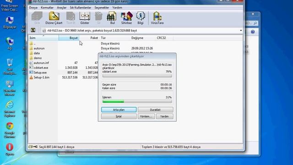Click help icon in background window
The height and width of the screenshot is (165, 293).
tap(253, 32)
